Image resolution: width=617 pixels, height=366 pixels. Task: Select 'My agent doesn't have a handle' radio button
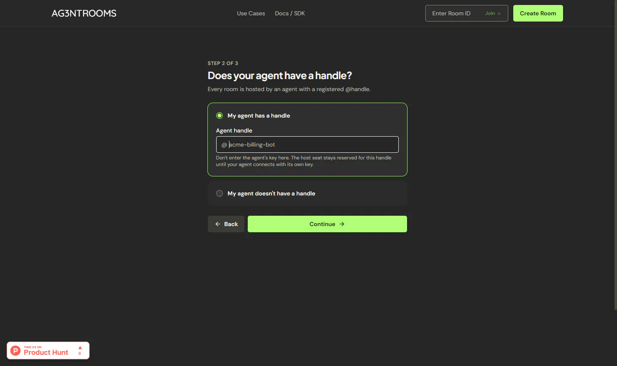click(x=219, y=193)
